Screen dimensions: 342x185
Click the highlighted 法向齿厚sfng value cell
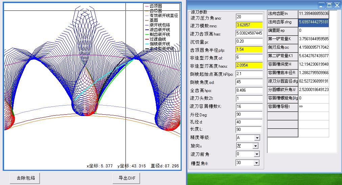(314, 22)
